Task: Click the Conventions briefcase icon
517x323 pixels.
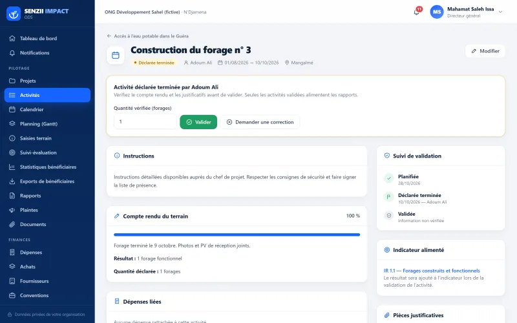Action: pos(12,295)
